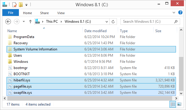Viewport: 186px width, 110px height.
Task: Switch to the Home ribbon tab
Action: tap(27, 13)
